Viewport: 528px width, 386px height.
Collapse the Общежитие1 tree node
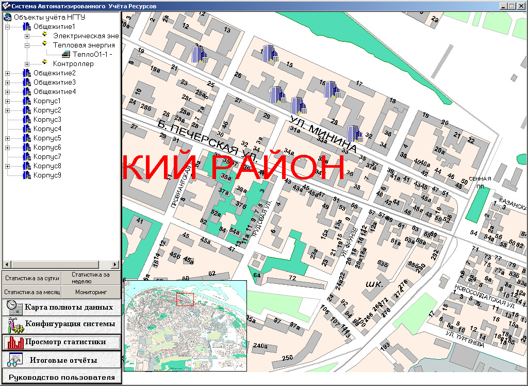pos(7,27)
